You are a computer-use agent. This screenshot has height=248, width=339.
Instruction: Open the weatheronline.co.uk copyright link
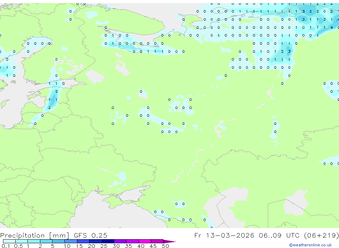(311, 245)
